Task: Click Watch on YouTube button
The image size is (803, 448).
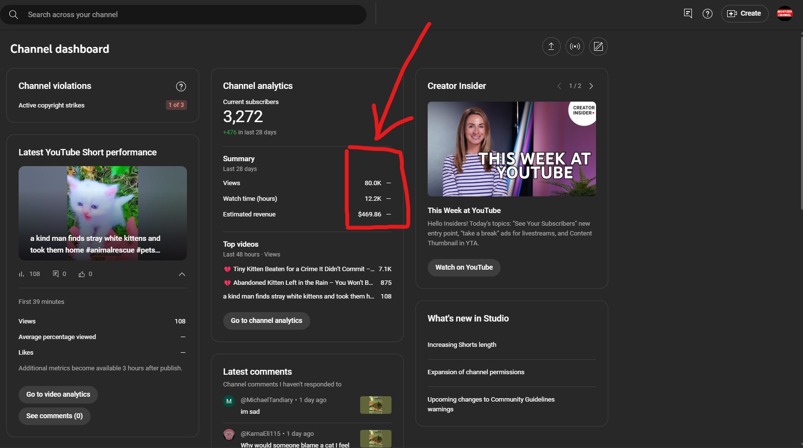Action: tap(463, 267)
